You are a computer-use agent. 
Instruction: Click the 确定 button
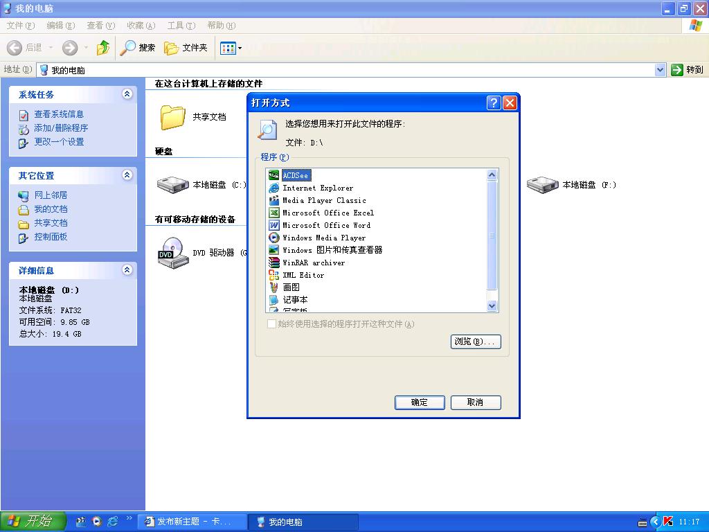420,402
